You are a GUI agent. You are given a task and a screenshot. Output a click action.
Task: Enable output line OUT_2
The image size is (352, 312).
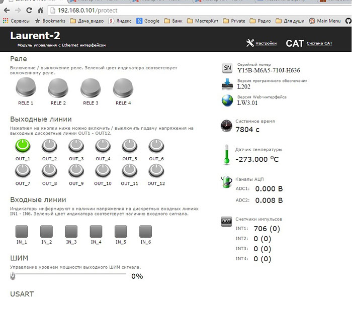point(49,146)
